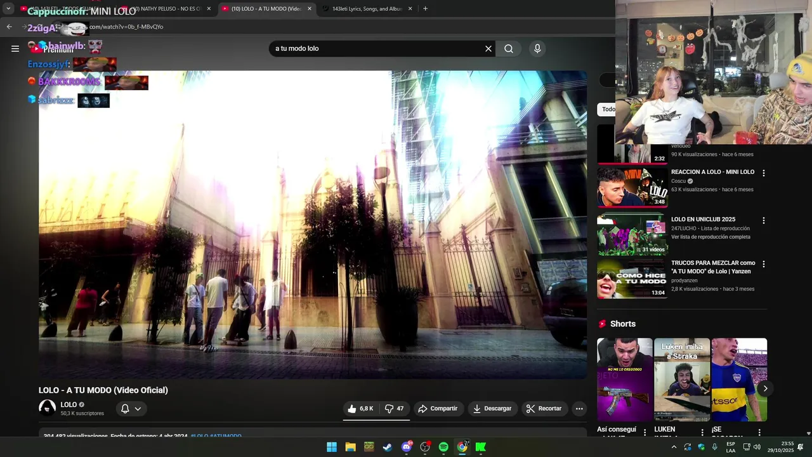Click the Coscu reaction video thumbnail
The height and width of the screenshot is (457, 812).
[632, 187]
